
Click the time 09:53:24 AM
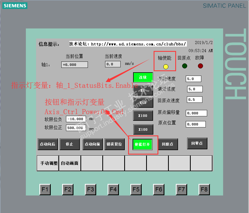coord(200,51)
